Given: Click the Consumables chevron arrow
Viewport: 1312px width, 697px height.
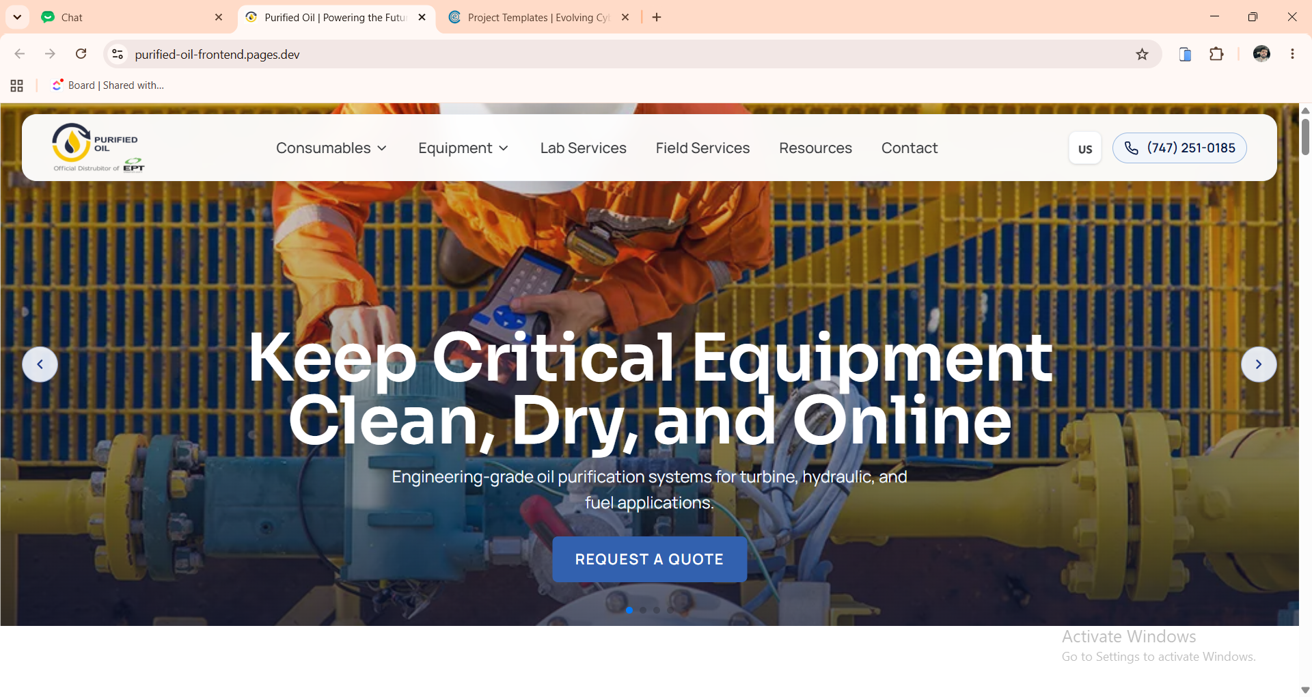Looking at the screenshot, I should (x=382, y=148).
